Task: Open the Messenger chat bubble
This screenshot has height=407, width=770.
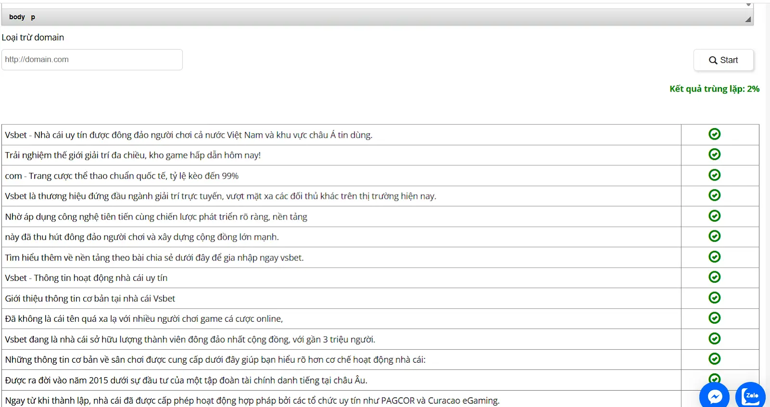Action: click(x=715, y=396)
